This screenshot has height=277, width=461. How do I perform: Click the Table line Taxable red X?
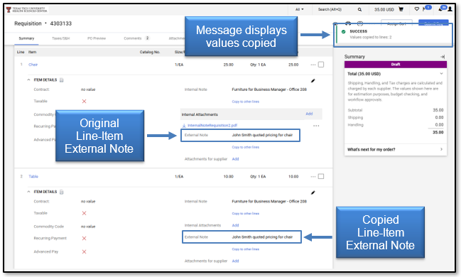84,213
